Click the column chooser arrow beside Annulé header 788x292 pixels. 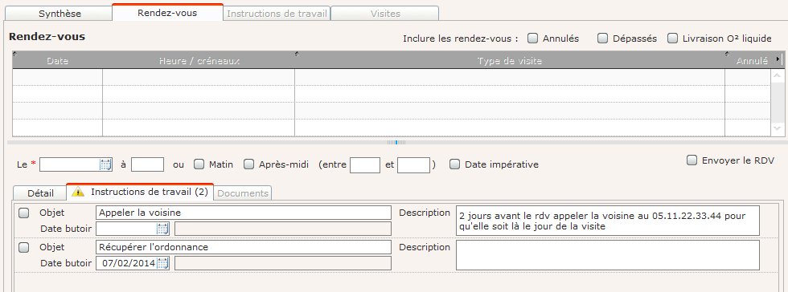coord(778,59)
